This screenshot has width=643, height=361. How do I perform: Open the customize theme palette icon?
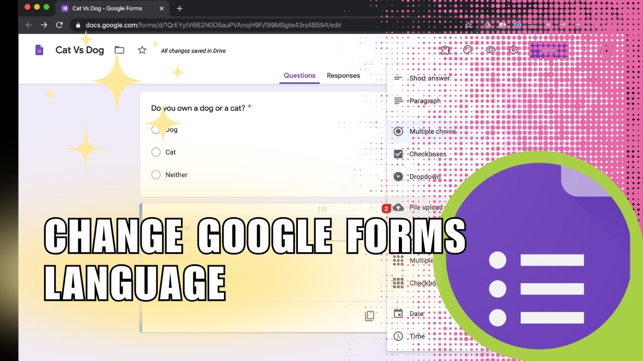(468, 50)
